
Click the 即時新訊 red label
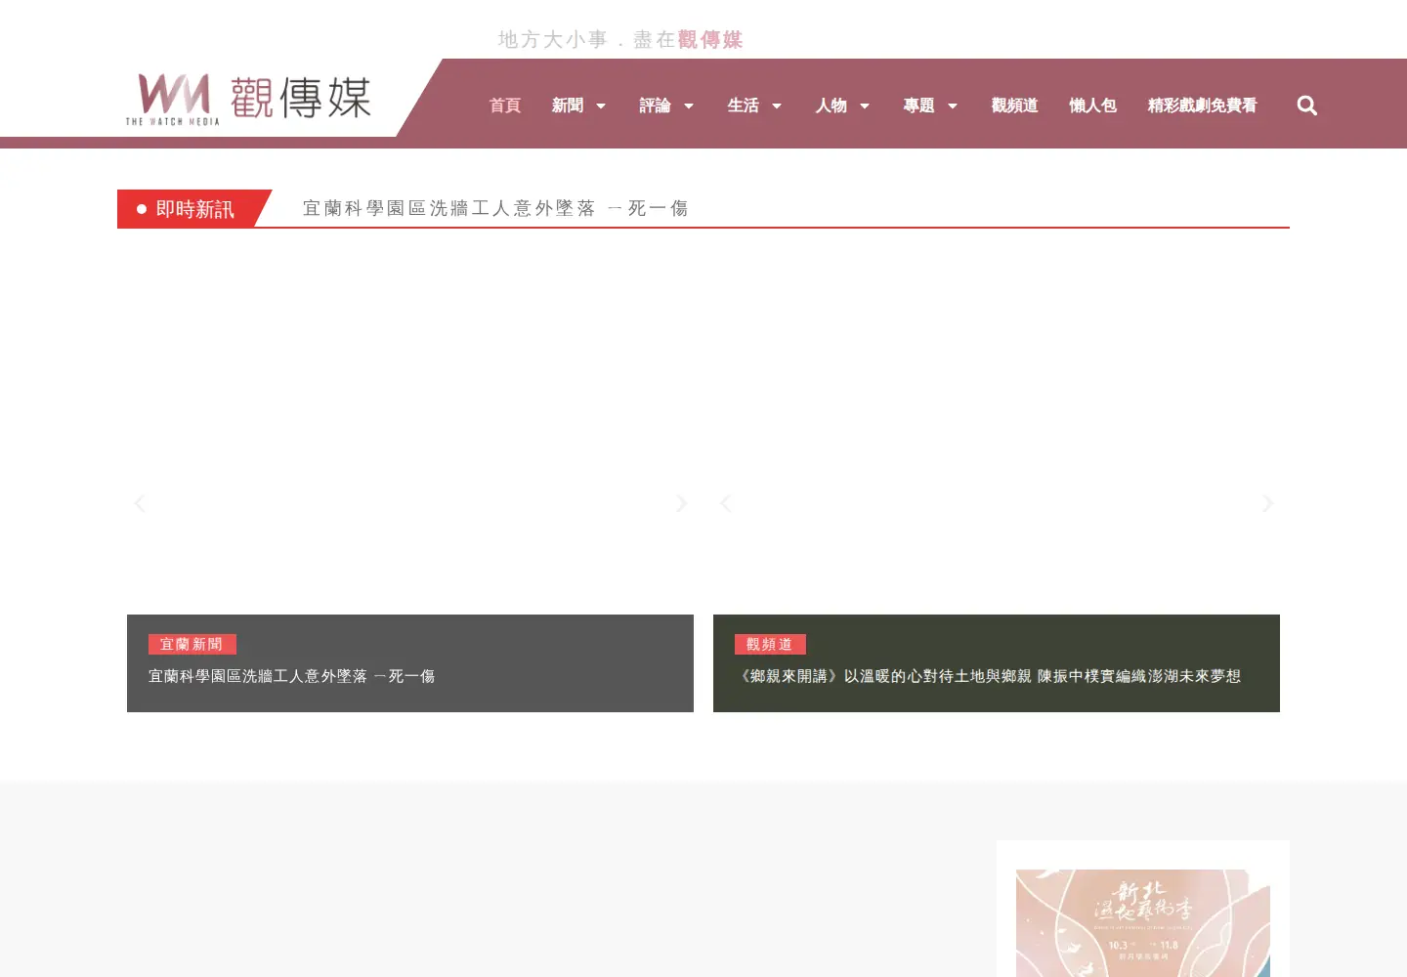coord(194,209)
